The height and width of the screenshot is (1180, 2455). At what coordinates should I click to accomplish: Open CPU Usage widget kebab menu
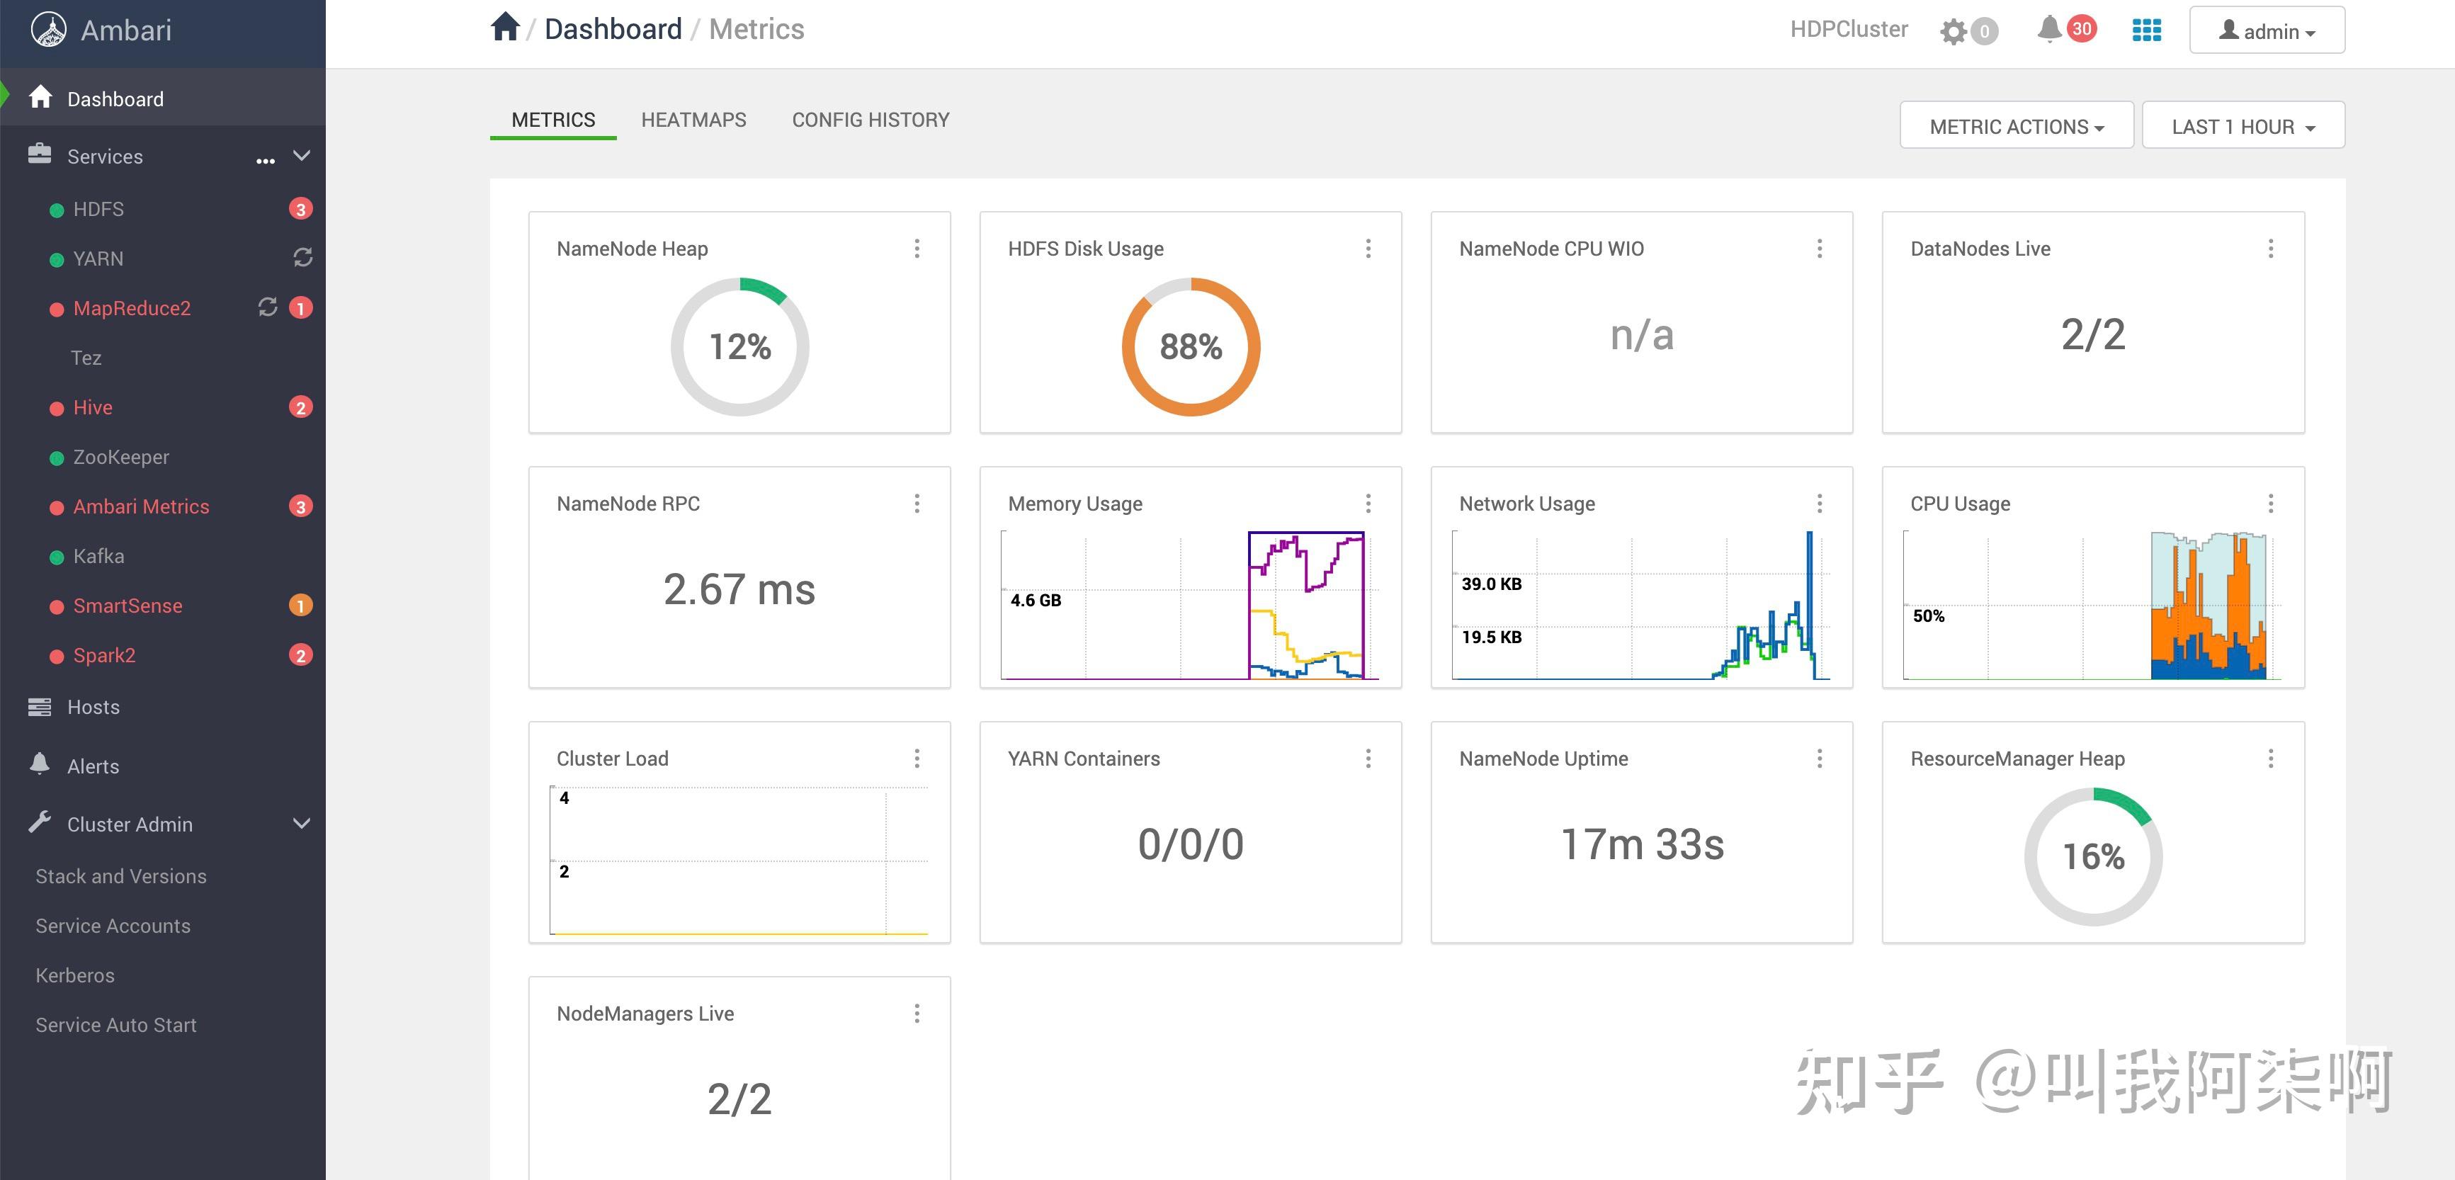pyautogui.click(x=2270, y=504)
